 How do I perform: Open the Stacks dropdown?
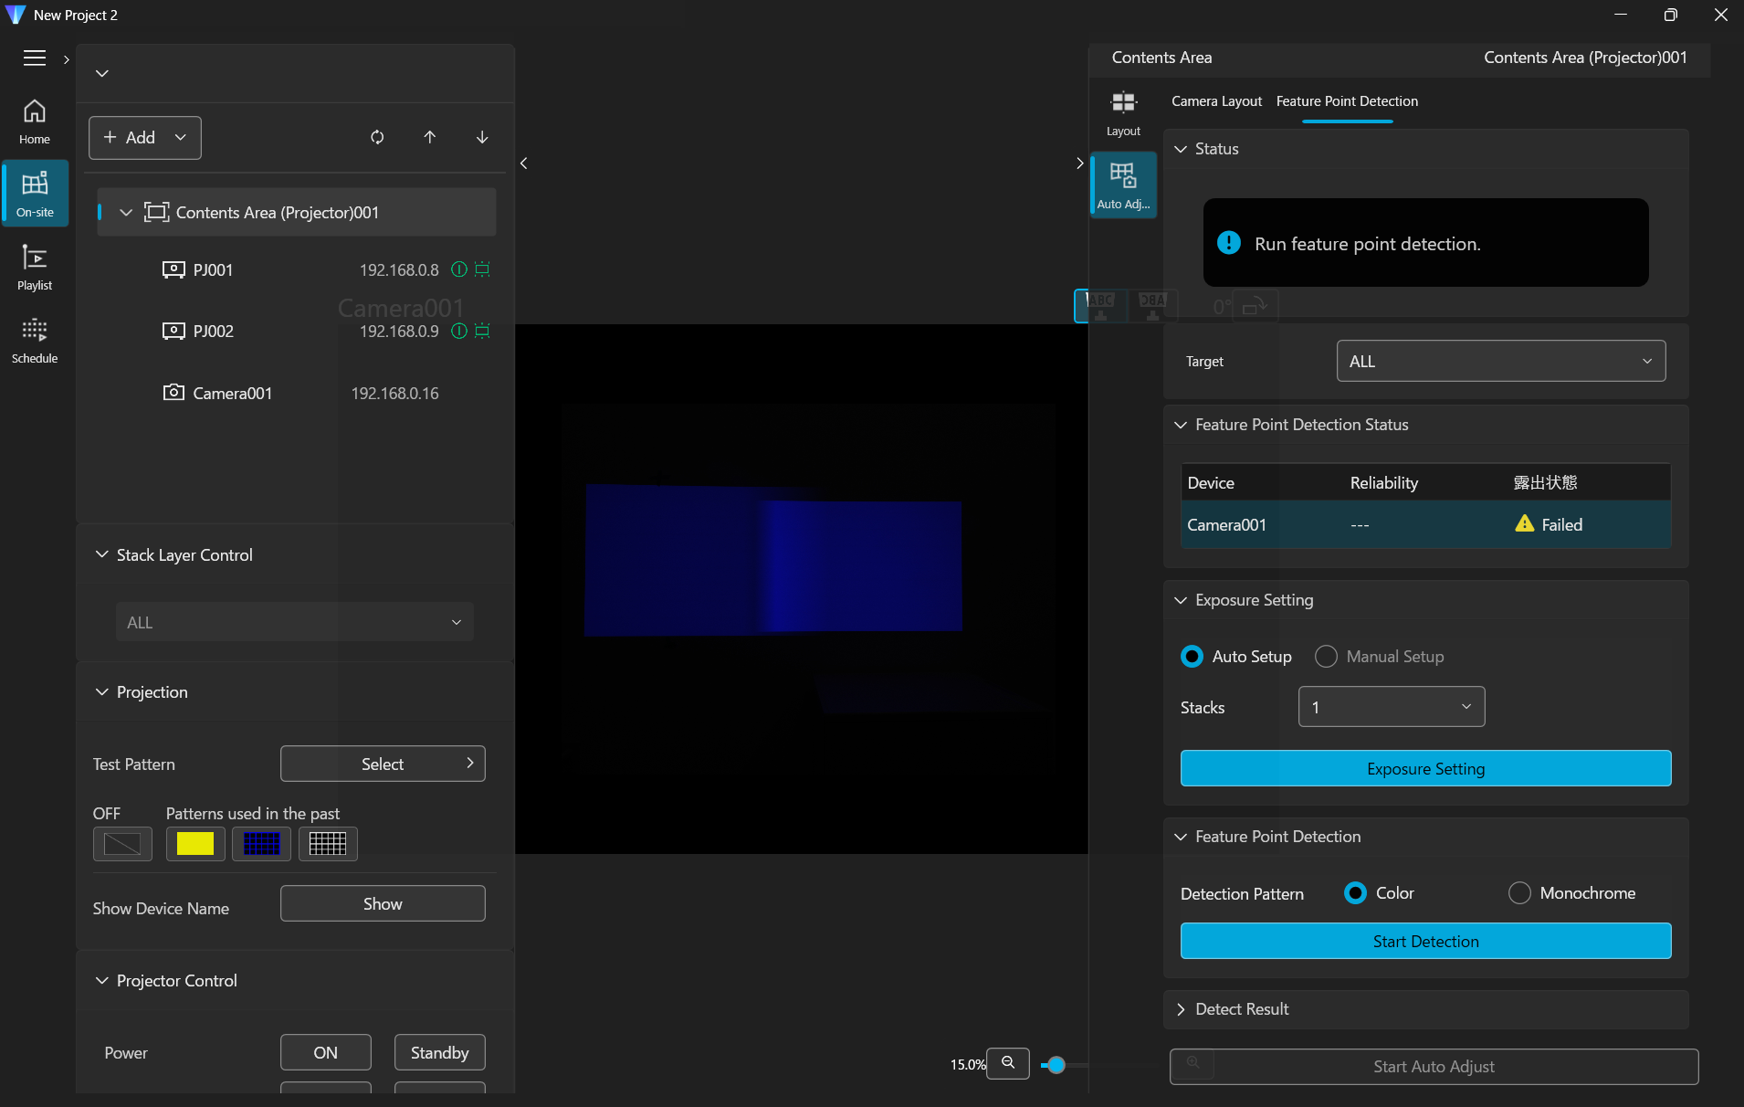point(1391,707)
